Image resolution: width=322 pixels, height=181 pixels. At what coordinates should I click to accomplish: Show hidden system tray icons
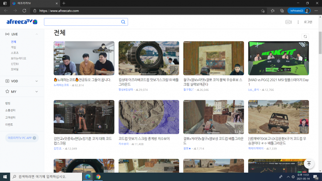pos(288,177)
